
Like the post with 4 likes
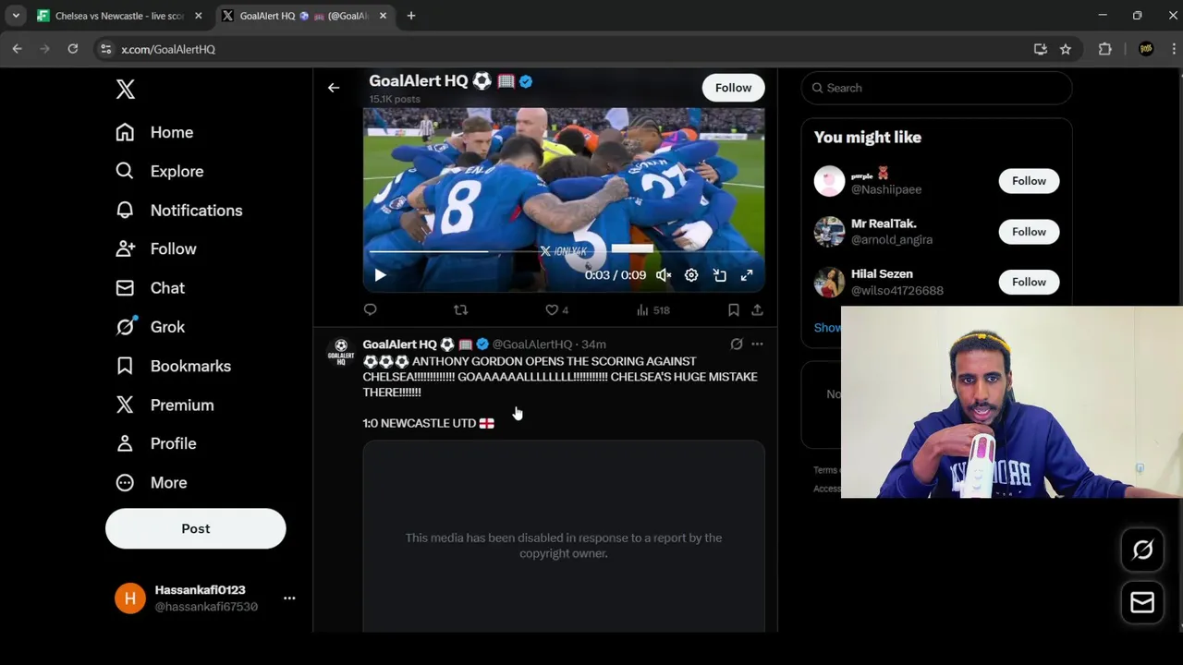[556, 310]
